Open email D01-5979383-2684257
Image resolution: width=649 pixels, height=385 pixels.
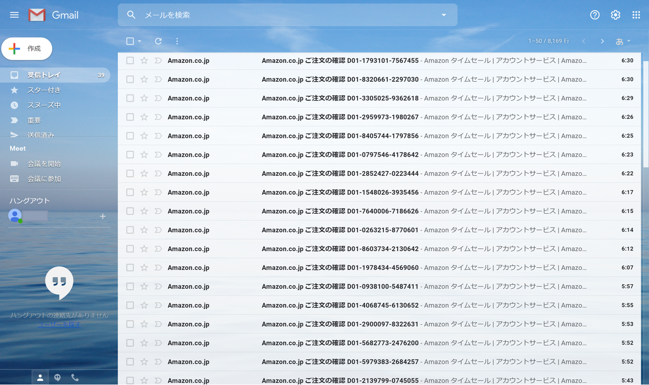tap(379, 362)
